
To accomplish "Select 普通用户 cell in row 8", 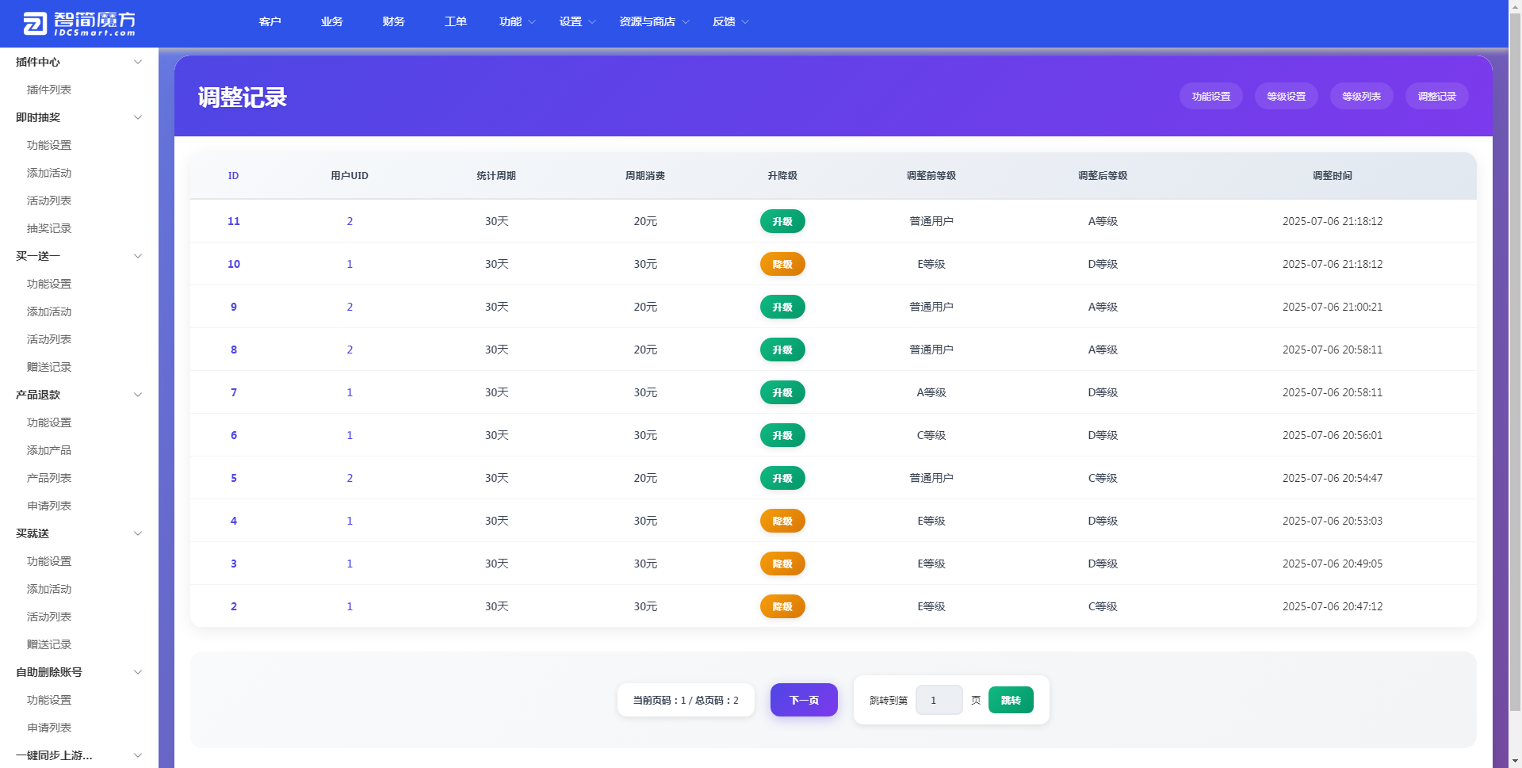I will point(931,350).
